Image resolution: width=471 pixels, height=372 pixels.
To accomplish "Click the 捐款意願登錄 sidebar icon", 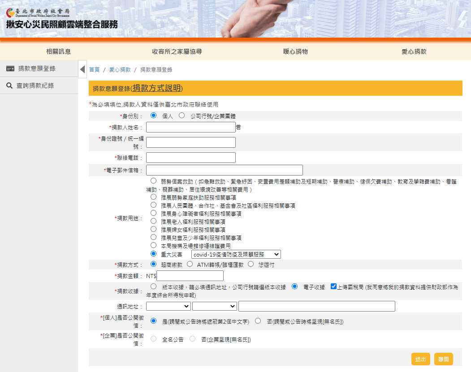I will pyautogui.click(x=10, y=68).
